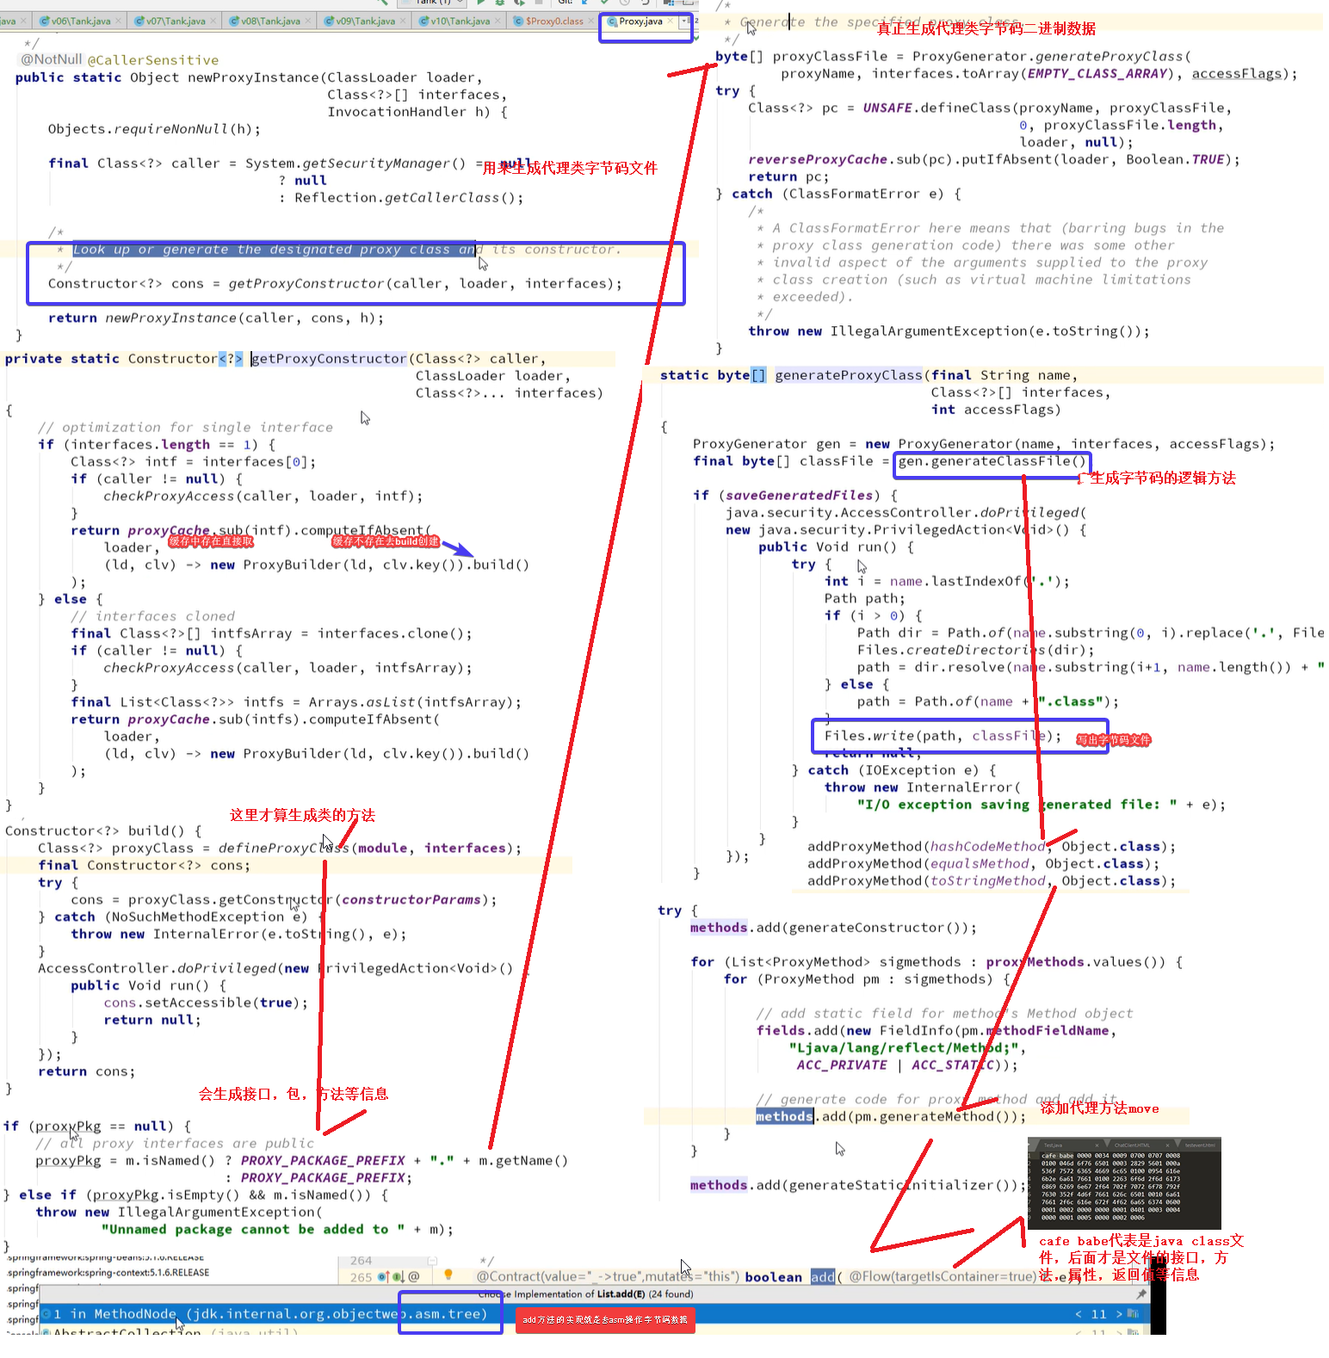Click equalsMethod in addProxyMethod call
The height and width of the screenshot is (1358, 1329).
point(980,864)
